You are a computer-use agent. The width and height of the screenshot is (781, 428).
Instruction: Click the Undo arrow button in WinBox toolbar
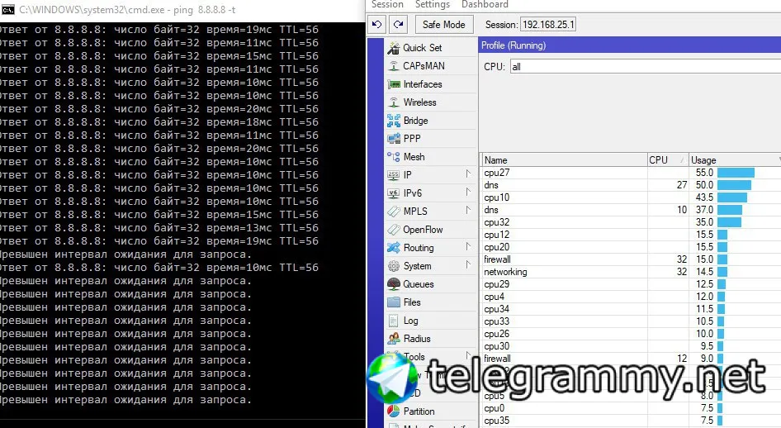377,25
